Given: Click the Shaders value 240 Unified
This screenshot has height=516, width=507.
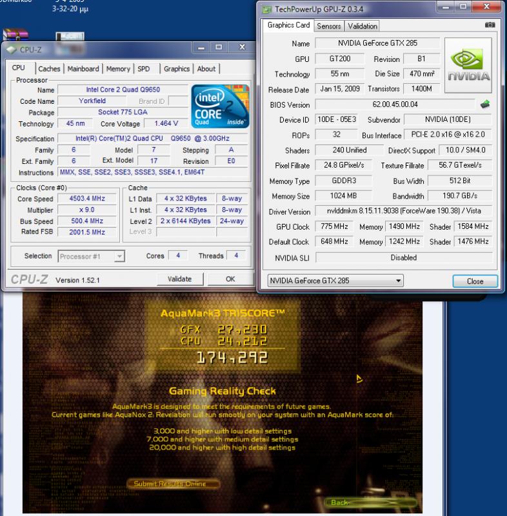Looking at the screenshot, I should coord(349,150).
